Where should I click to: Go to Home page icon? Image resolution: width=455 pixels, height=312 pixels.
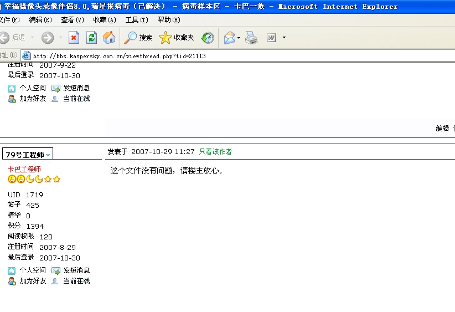[109, 38]
